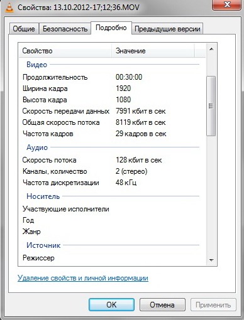Click the frame width value 1920

[x=123, y=88]
